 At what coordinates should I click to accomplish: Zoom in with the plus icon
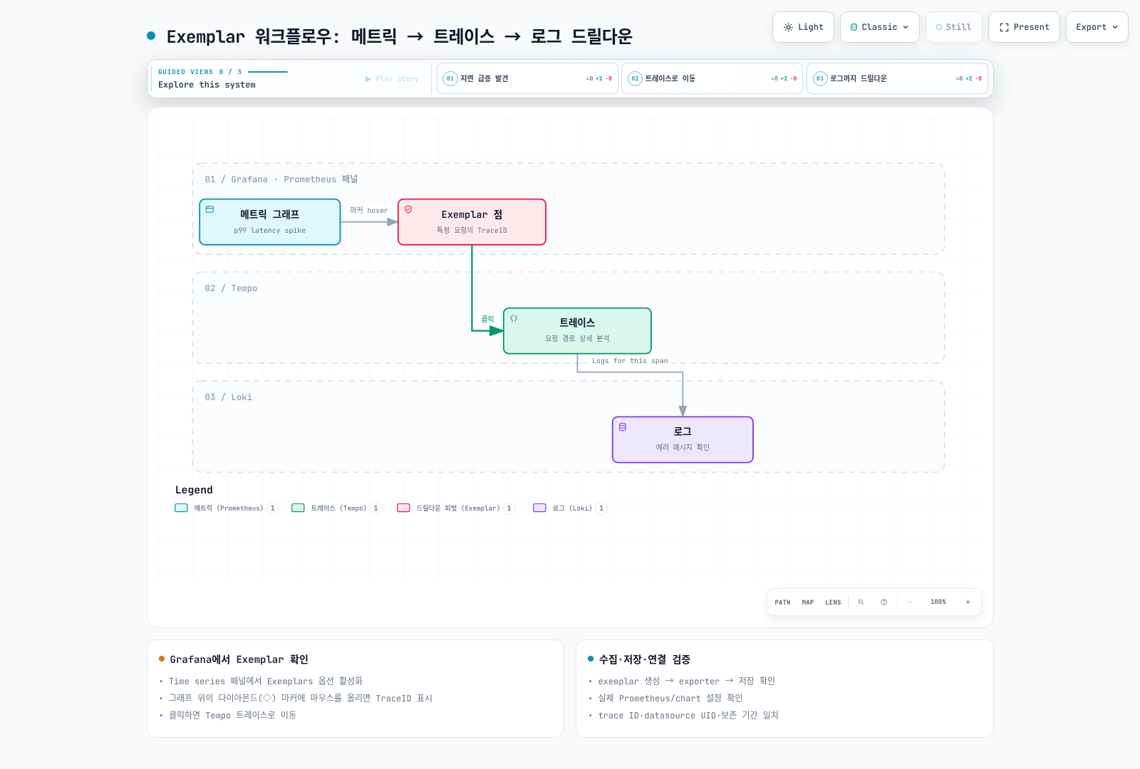coord(968,602)
